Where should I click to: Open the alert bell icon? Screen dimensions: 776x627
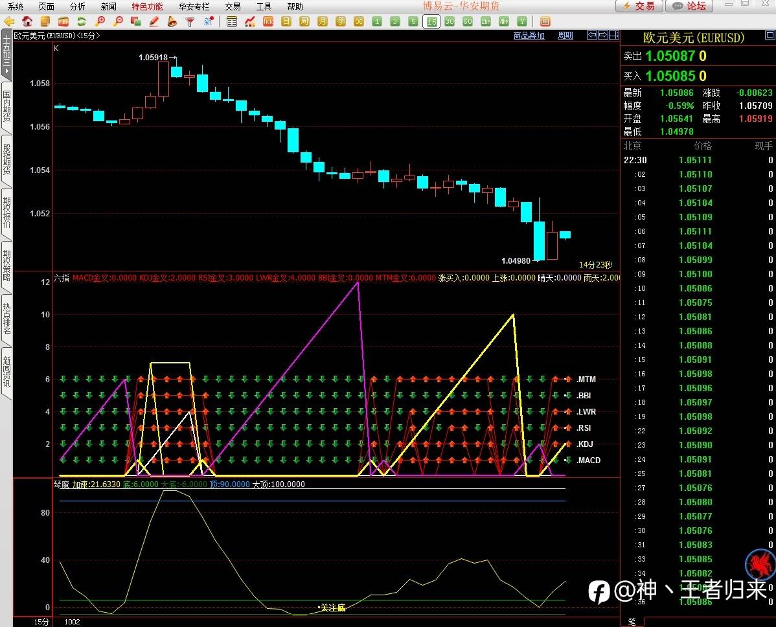[x=172, y=21]
